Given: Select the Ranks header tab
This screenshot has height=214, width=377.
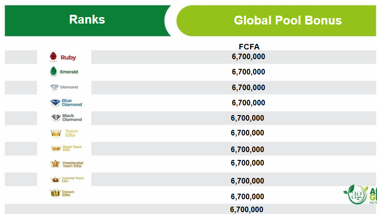Looking at the screenshot, I should 87,20.
